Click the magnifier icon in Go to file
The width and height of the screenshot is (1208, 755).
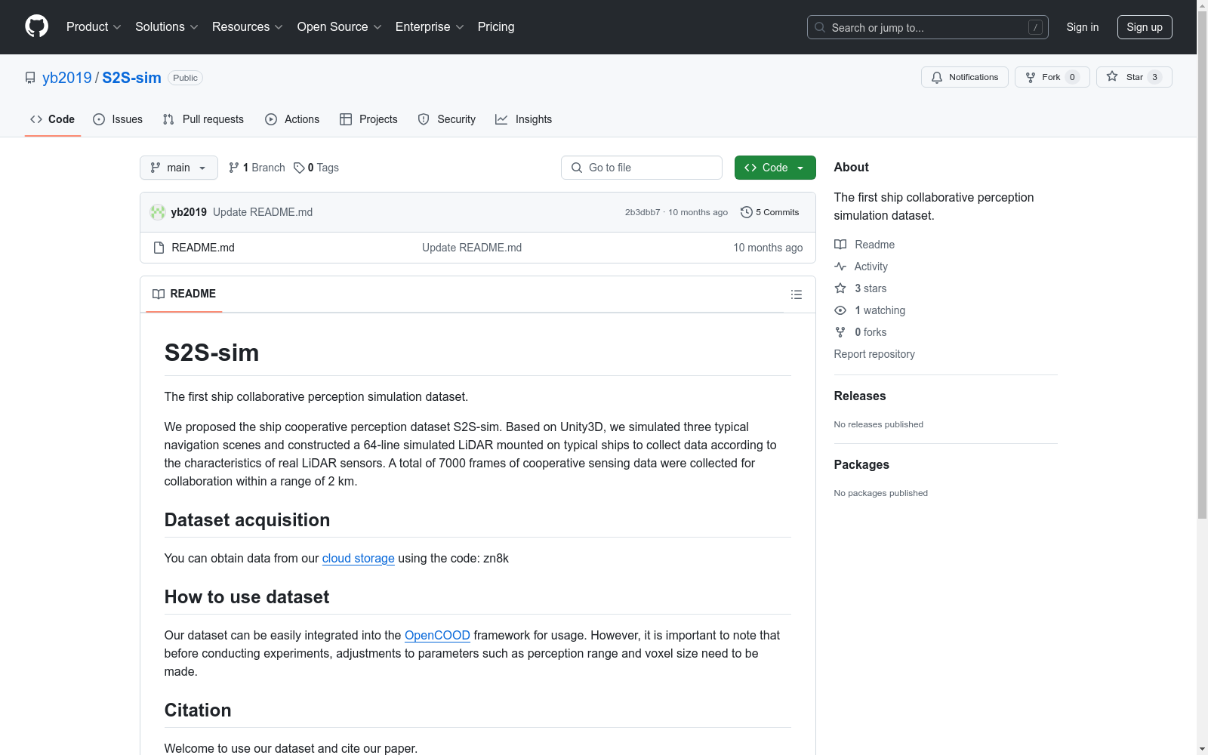pyautogui.click(x=577, y=168)
